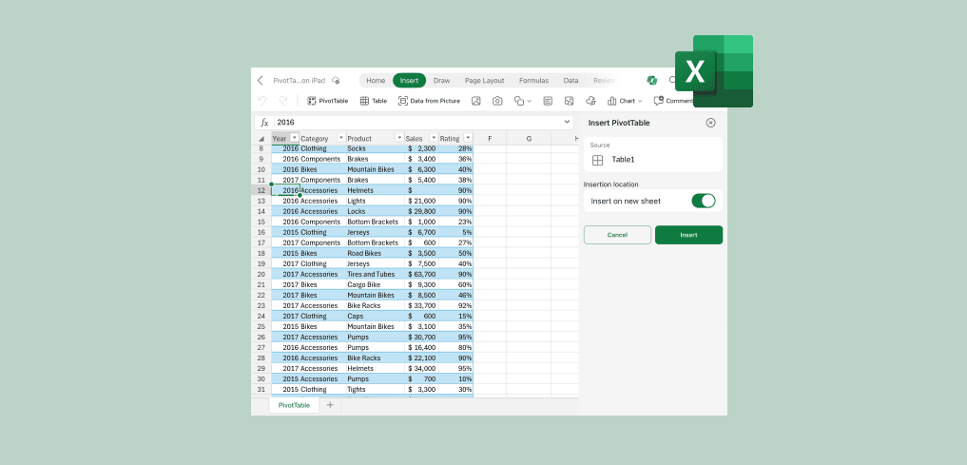Switch to the Home tab
The image size is (967, 465).
point(376,81)
